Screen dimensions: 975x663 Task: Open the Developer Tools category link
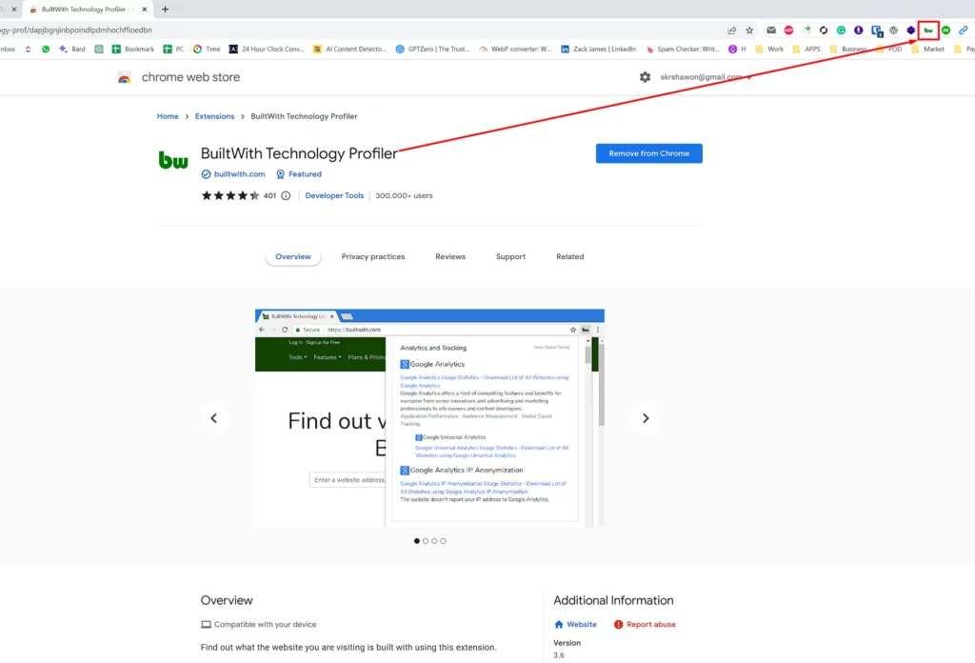pyautogui.click(x=334, y=195)
